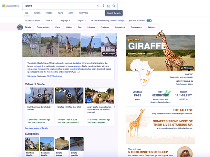Image resolution: width=210 pixels, height=157 pixels.
Task: Toggle Open links in new tab switch
Action: [x=149, y=21]
